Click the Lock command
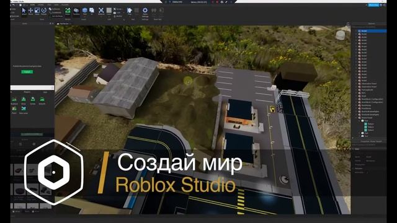The image size is (397, 223). (117, 12)
